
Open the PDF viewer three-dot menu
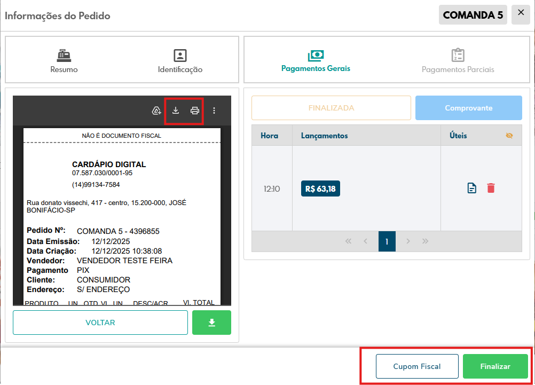pyautogui.click(x=214, y=111)
